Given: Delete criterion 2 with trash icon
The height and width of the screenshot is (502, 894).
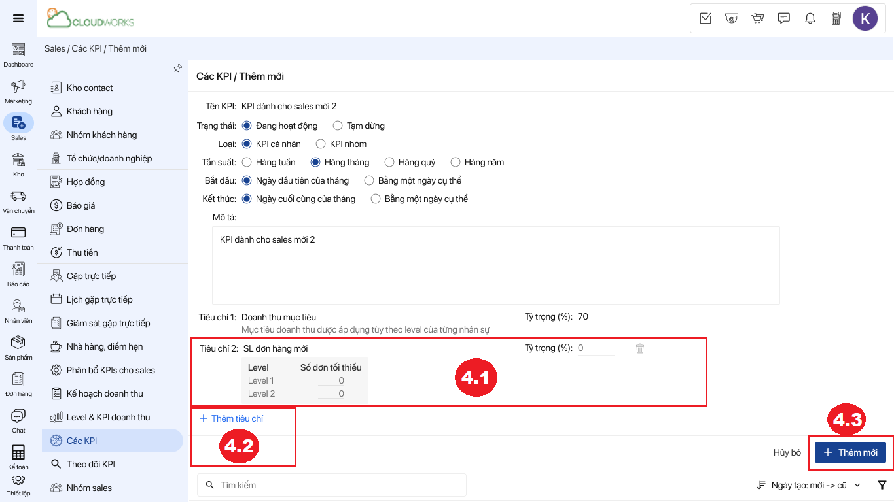Looking at the screenshot, I should point(640,348).
